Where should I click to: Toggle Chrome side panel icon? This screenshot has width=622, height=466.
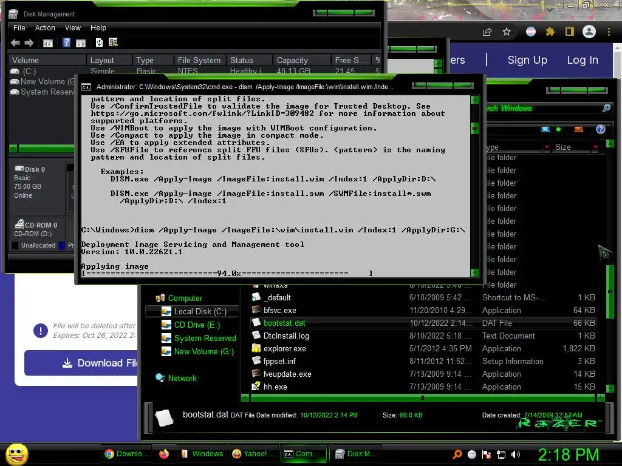pos(570,32)
